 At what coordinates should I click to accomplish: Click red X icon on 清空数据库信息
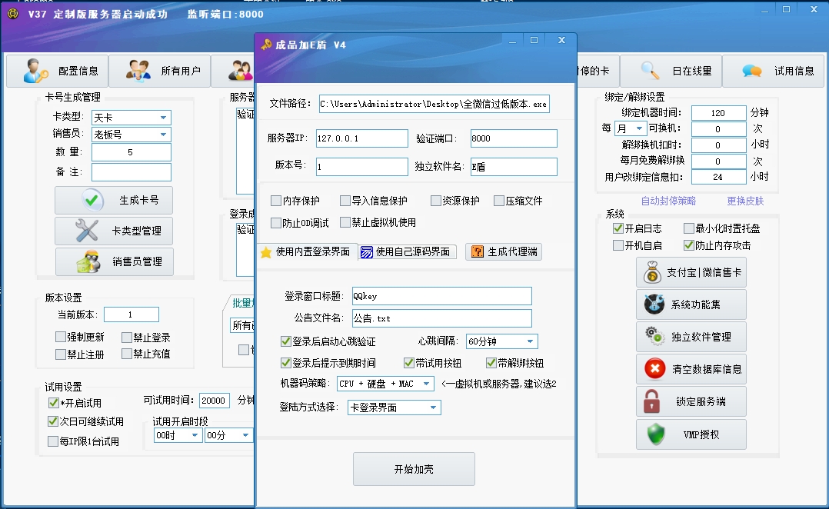point(654,368)
